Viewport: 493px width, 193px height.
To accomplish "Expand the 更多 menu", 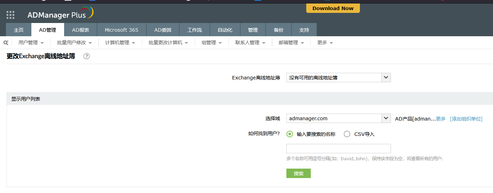I will 325,43.
